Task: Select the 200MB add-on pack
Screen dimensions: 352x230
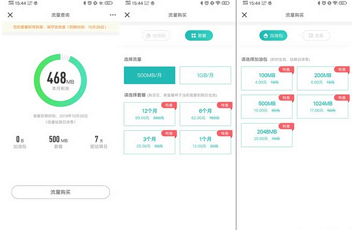Action: pos(323,78)
